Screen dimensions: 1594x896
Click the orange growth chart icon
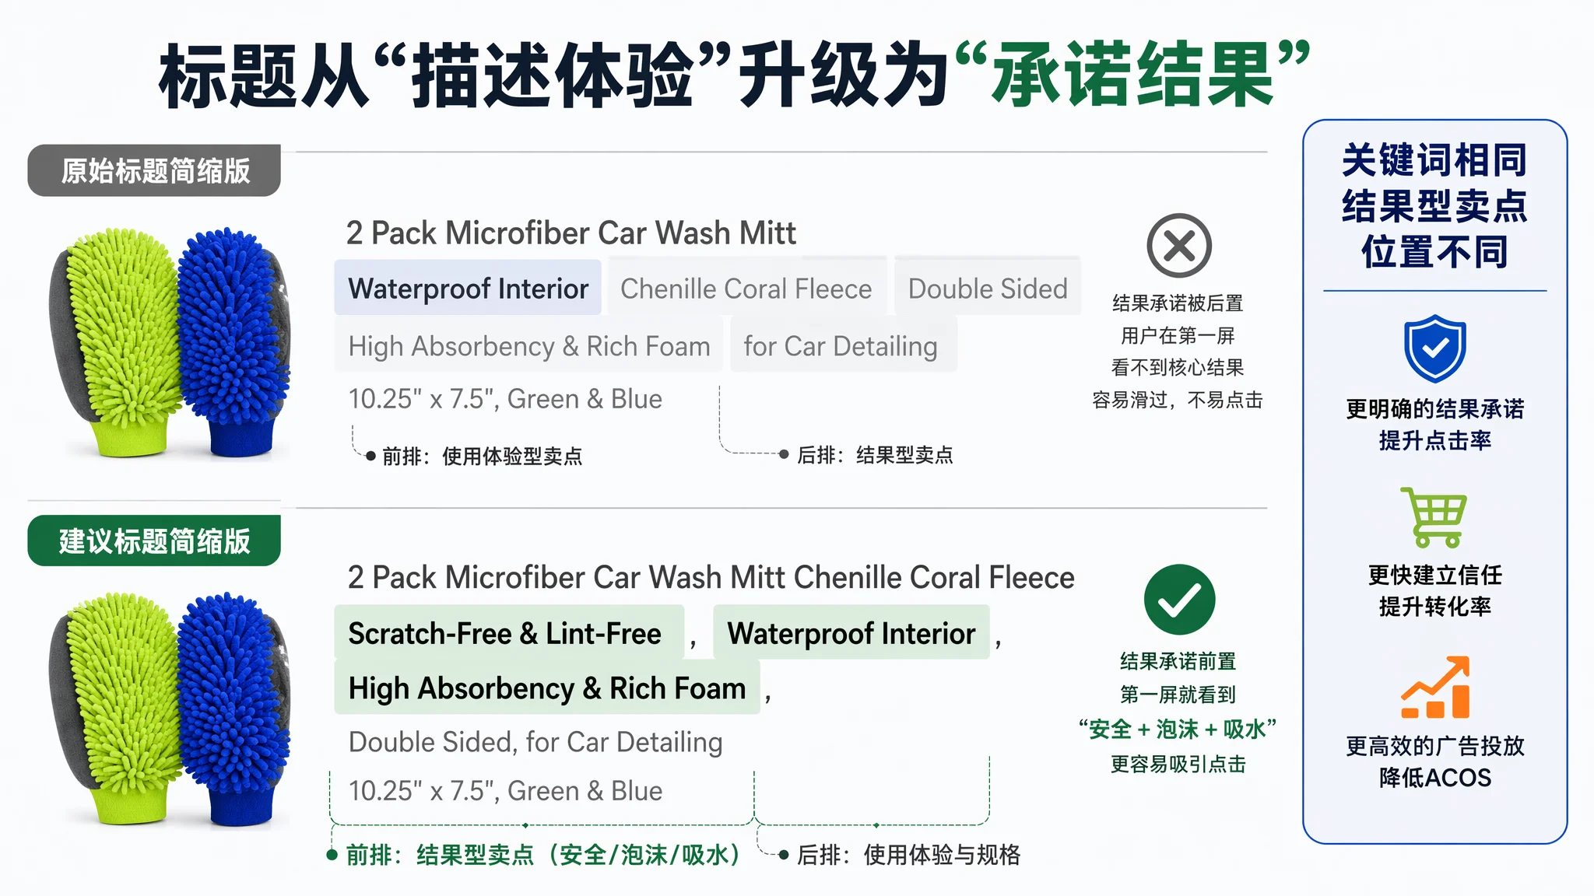[1435, 687]
